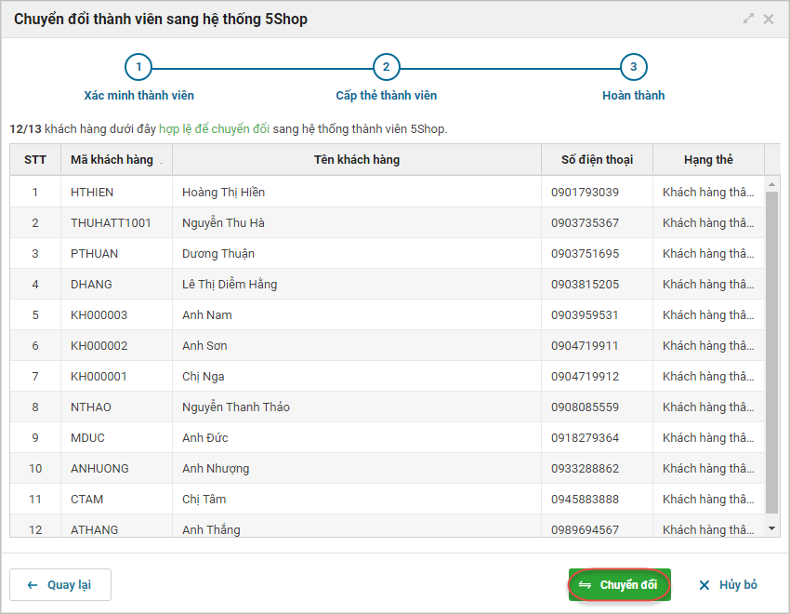Select customer row KH000003 Anh Nam
The height and width of the screenshot is (614, 790).
(356, 315)
